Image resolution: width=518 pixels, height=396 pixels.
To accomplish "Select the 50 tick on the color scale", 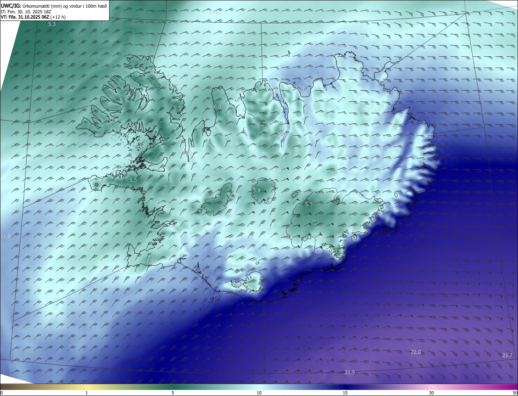I will 515,393.
